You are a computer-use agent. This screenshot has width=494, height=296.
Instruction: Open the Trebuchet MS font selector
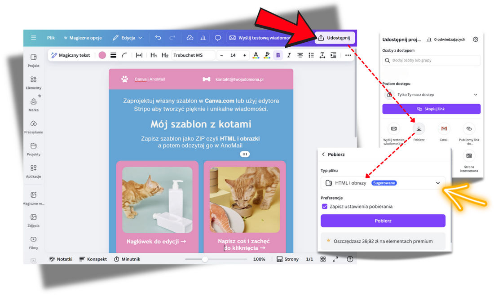click(x=193, y=55)
